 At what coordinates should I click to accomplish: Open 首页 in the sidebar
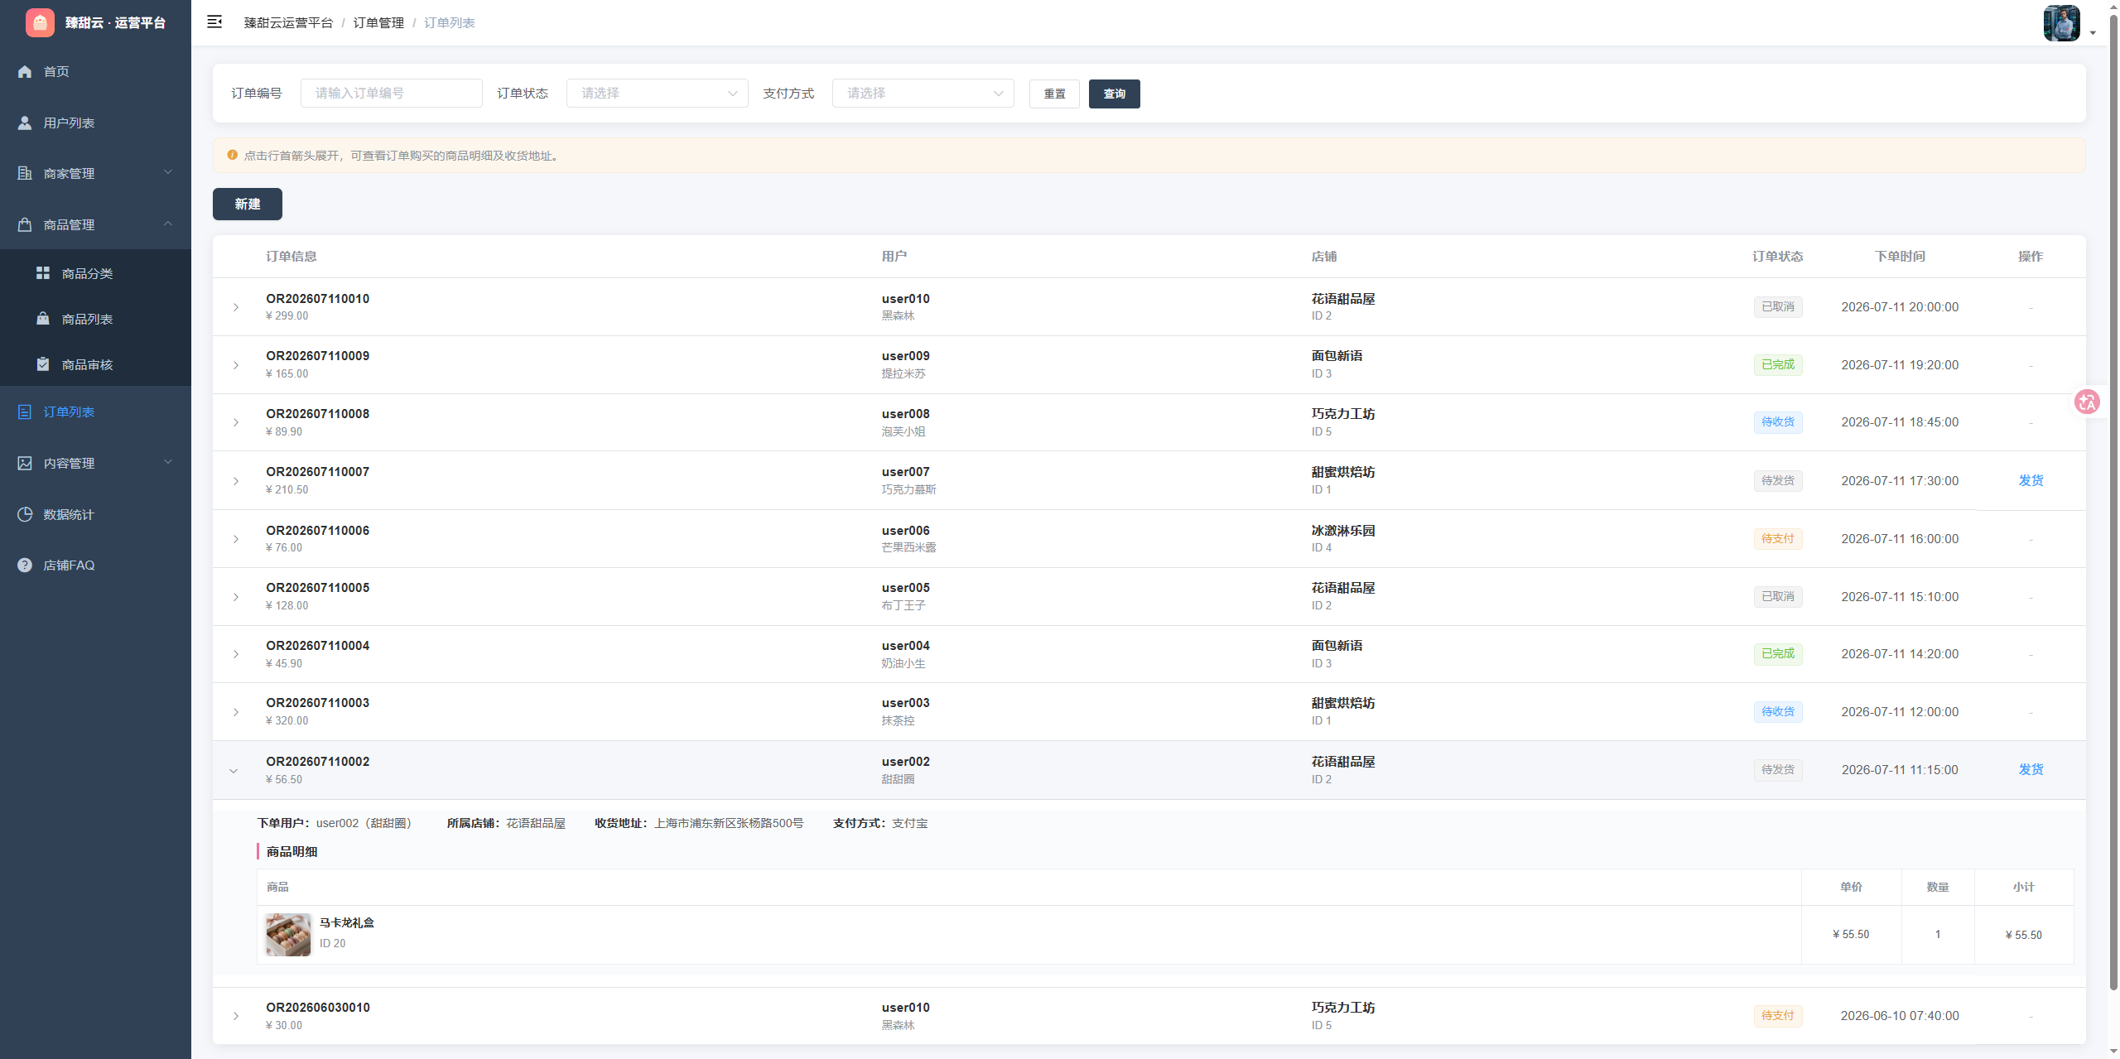pyautogui.click(x=95, y=71)
